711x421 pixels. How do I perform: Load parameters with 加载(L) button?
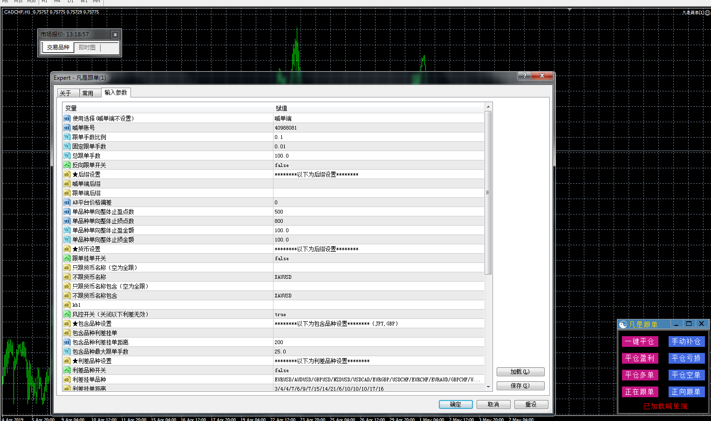[x=520, y=372]
